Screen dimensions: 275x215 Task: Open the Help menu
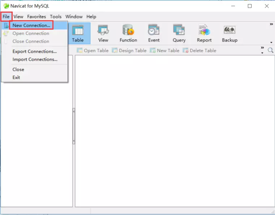pos(91,17)
